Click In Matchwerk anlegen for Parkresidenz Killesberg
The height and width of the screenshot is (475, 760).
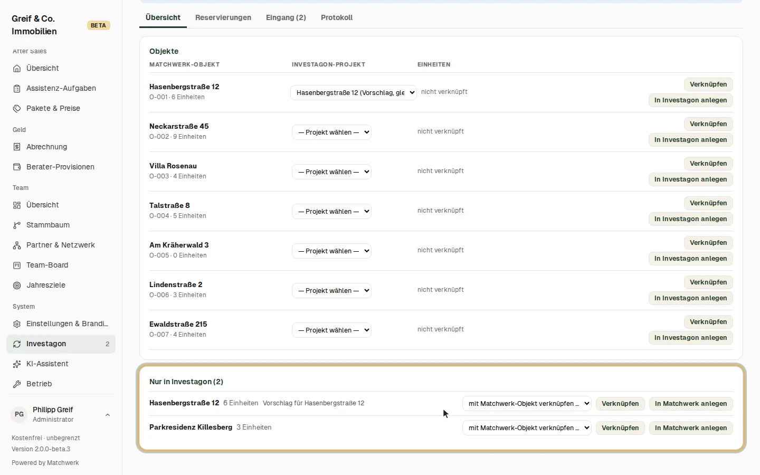click(691, 428)
